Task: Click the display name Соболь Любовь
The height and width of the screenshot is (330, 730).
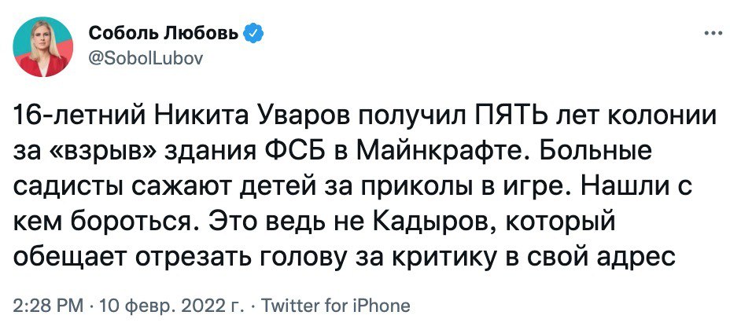Action: pyautogui.click(x=165, y=34)
